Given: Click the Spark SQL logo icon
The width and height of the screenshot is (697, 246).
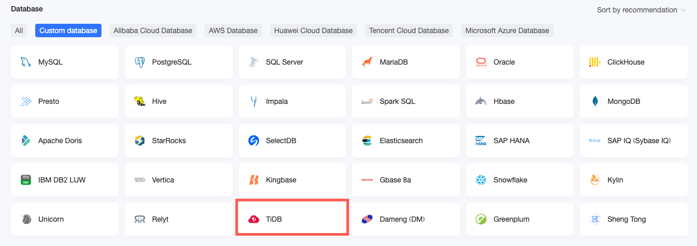Looking at the screenshot, I should 367,101.
